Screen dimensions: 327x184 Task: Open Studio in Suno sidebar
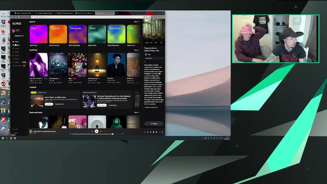pyautogui.click(x=16, y=52)
